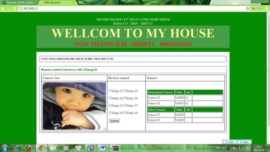
Task: Close the AVR web server tab
Action: click(x=74, y=3)
